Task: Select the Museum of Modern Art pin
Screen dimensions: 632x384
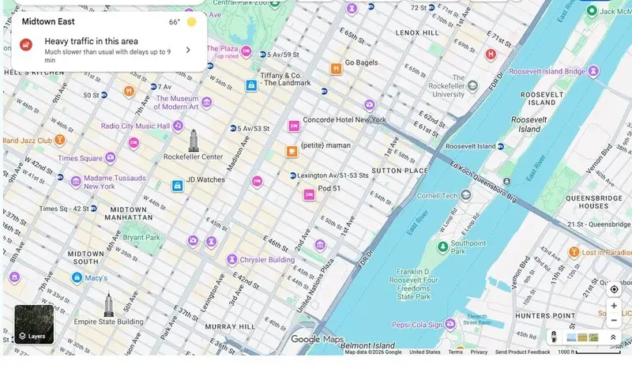Action: click(x=207, y=103)
